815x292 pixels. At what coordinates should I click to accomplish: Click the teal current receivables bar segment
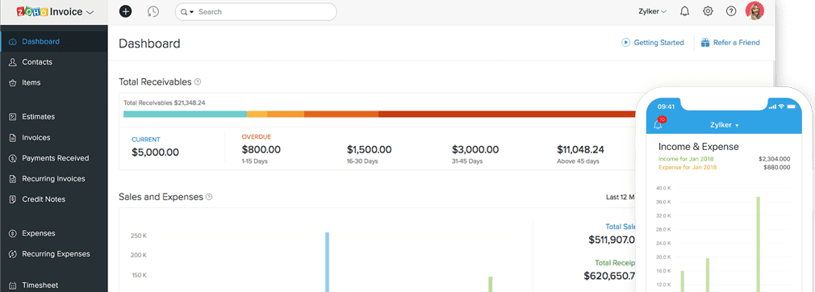185,114
